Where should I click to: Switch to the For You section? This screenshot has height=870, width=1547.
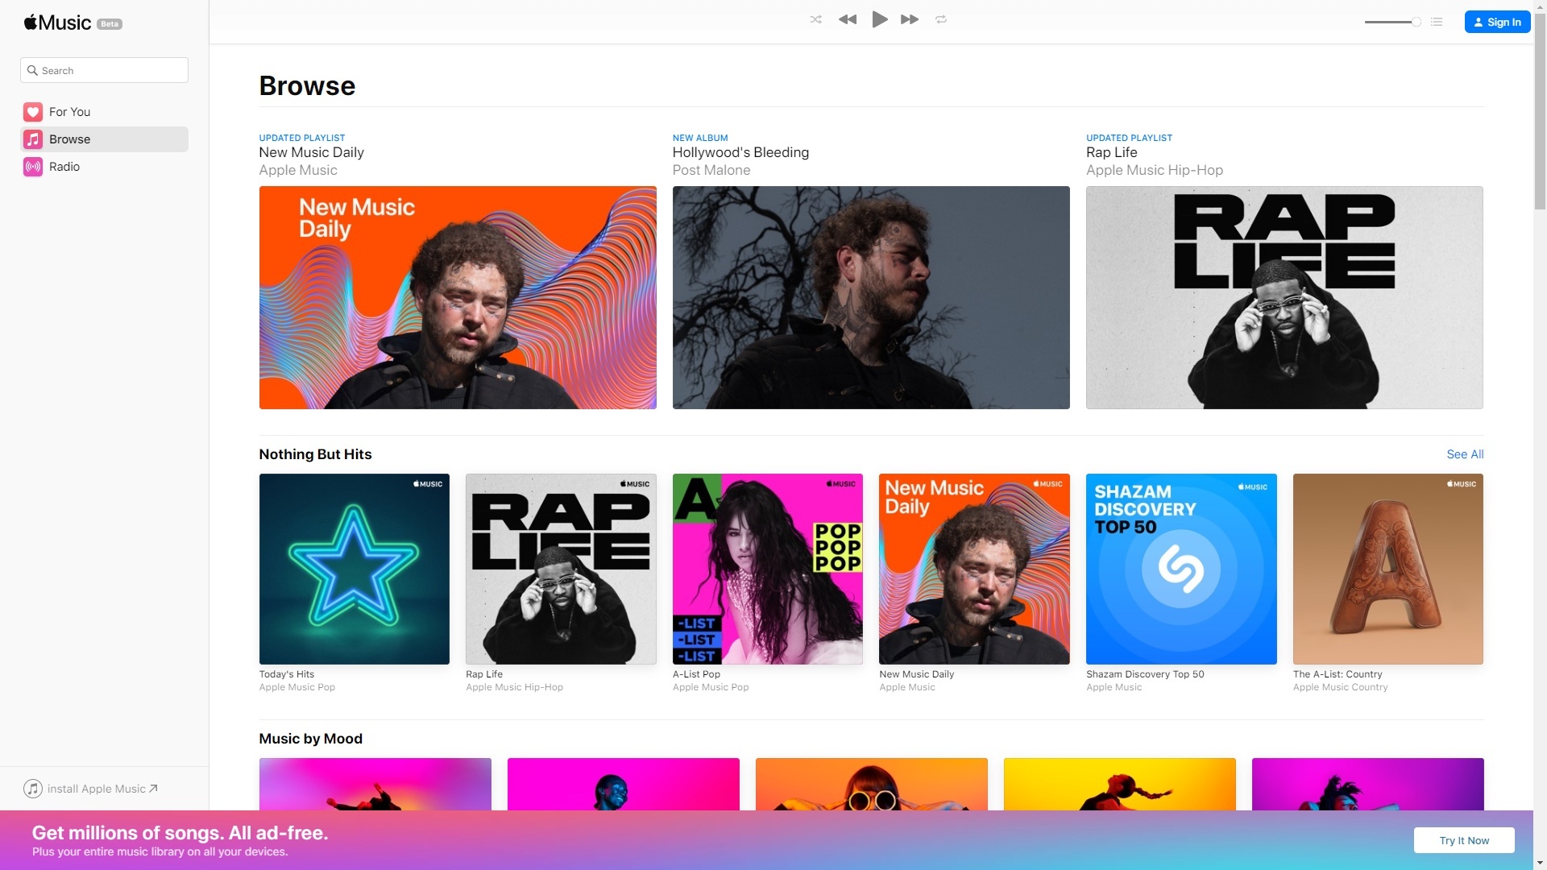coord(68,112)
